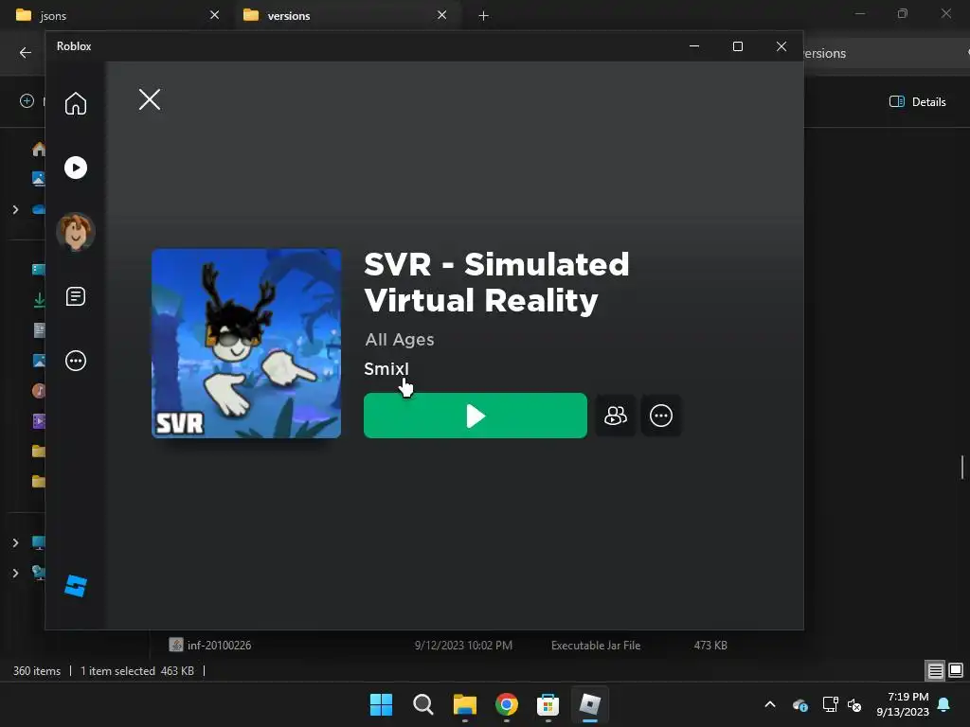970x727 pixels.
Task: Open the chat messages icon in Roblox sidebar
Action: click(76, 296)
